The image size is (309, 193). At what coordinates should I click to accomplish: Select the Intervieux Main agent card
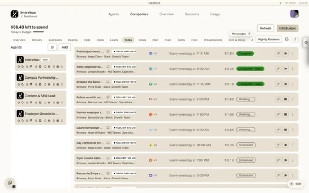coord(41,63)
